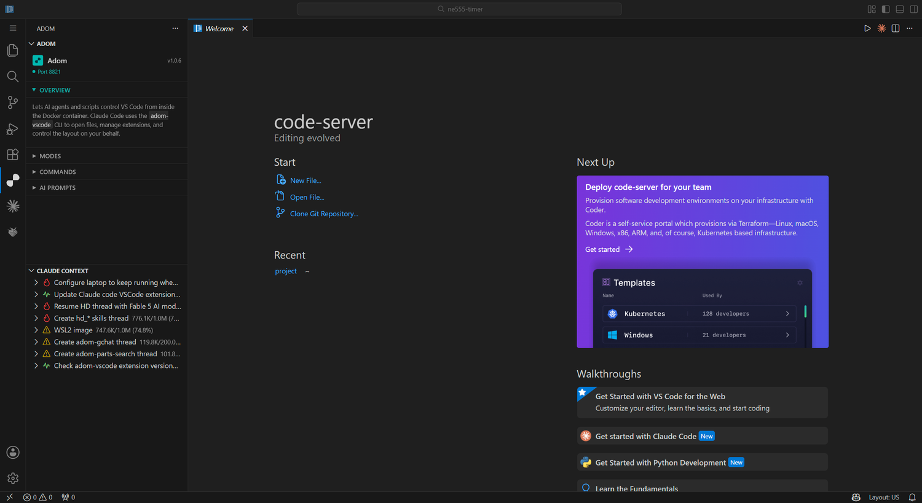Open Customize Layout icon in title bar
This screenshot has height=503, width=922.
click(872, 9)
